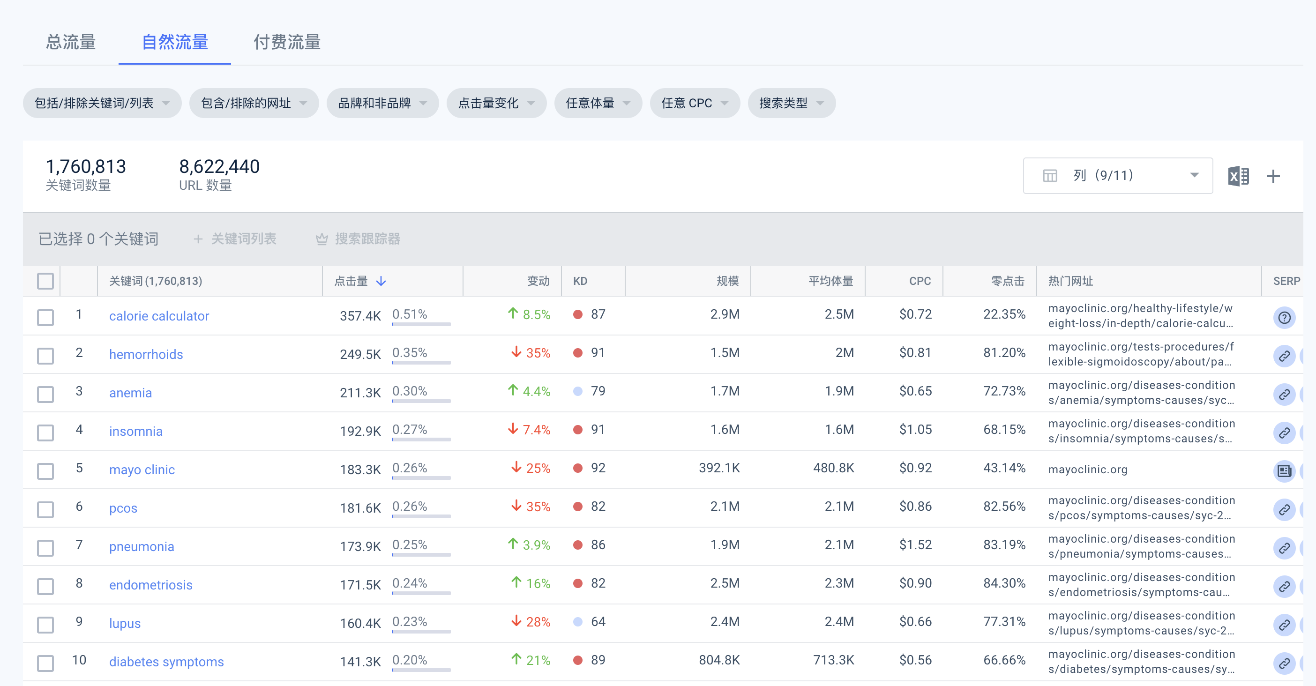Open SERP link icon for anemia row
Viewport: 1316px width, 686px height.
tap(1284, 395)
